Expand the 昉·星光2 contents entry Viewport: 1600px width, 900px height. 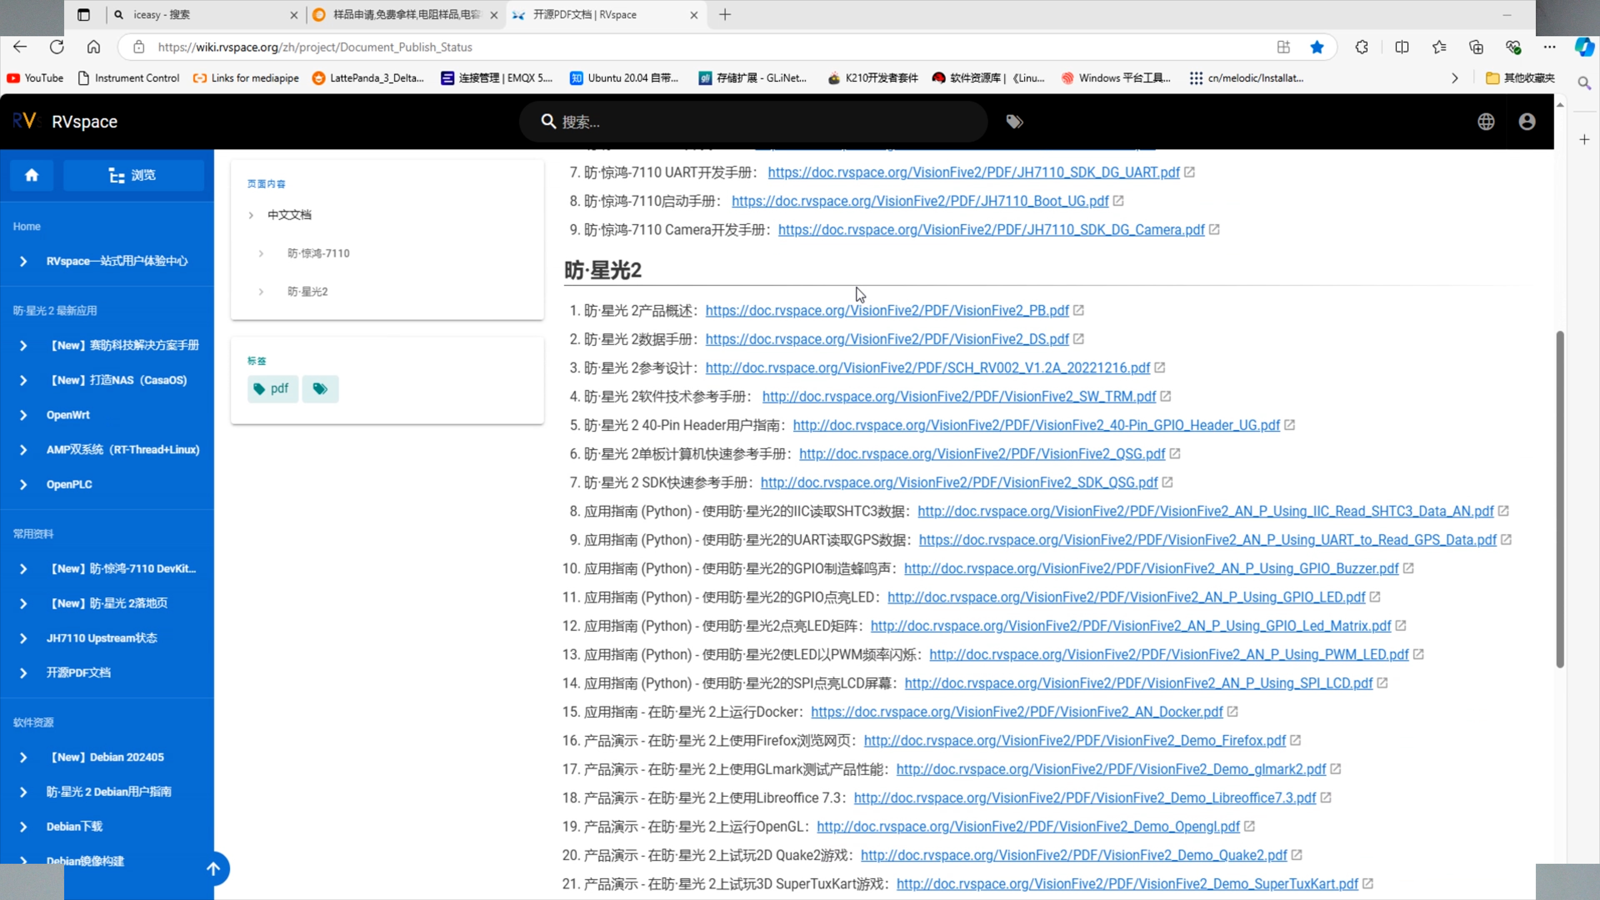pyautogui.click(x=261, y=291)
